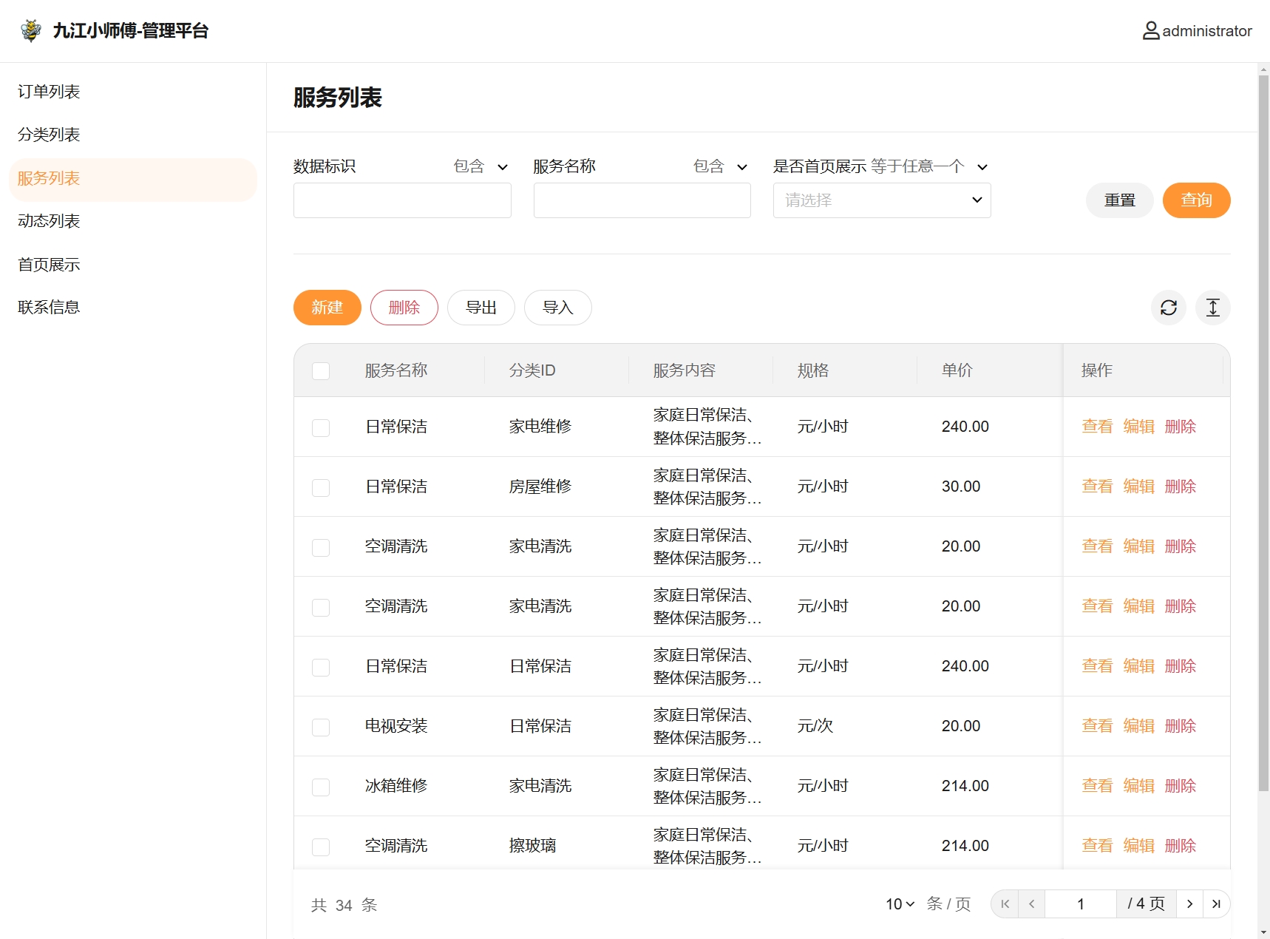Click the administrator user icon
Image resolution: width=1270 pixels, height=939 pixels.
(1150, 31)
